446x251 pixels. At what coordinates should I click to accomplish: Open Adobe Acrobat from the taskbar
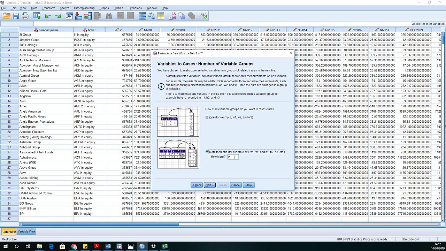click(97, 246)
